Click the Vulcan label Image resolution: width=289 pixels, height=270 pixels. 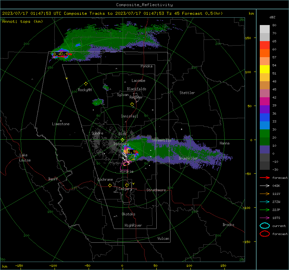(x=163, y=239)
